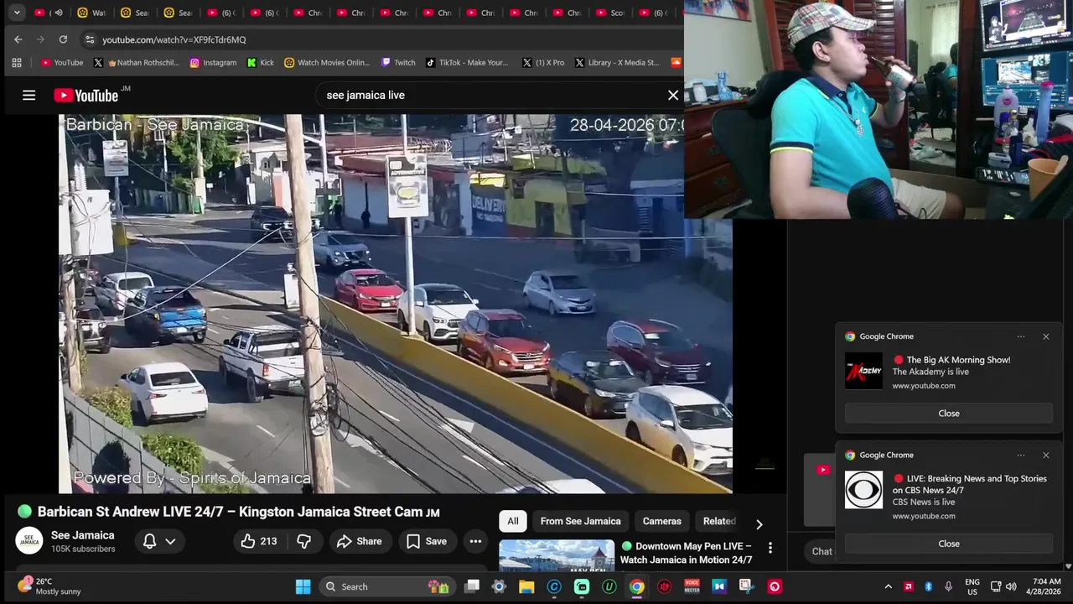1073x604 pixels.
Task: Show more filter chips with the right arrow
Action: 759,524
